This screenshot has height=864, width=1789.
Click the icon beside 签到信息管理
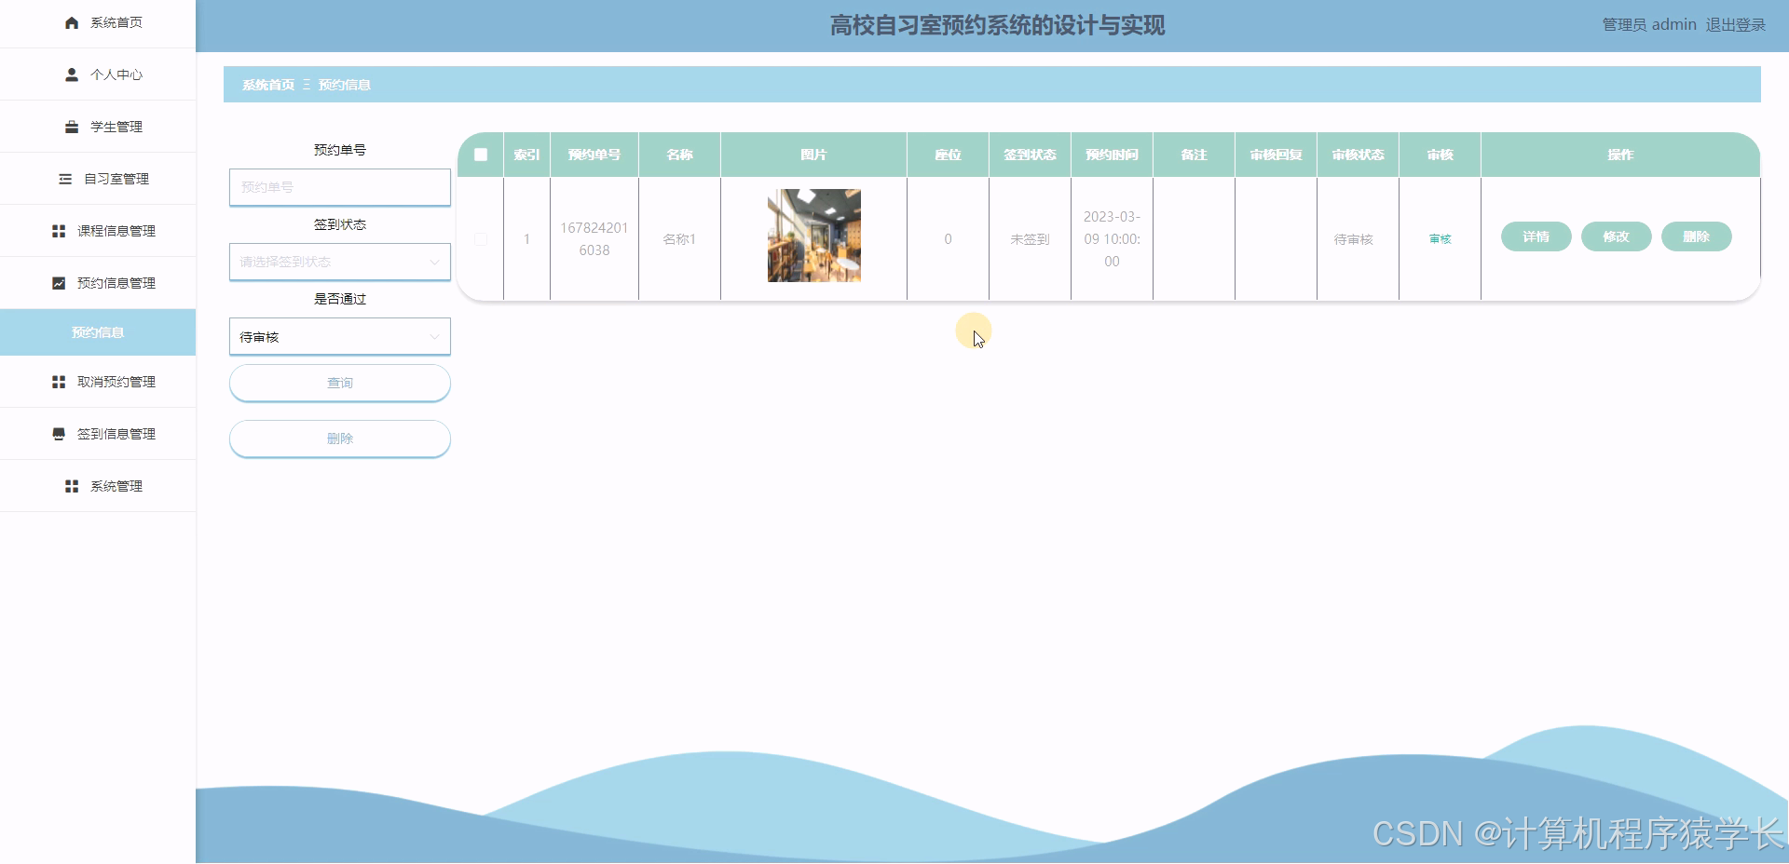(59, 434)
